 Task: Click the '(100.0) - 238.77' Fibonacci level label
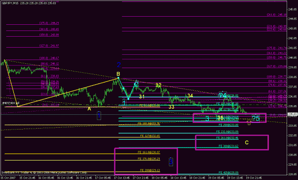point(277,77)
